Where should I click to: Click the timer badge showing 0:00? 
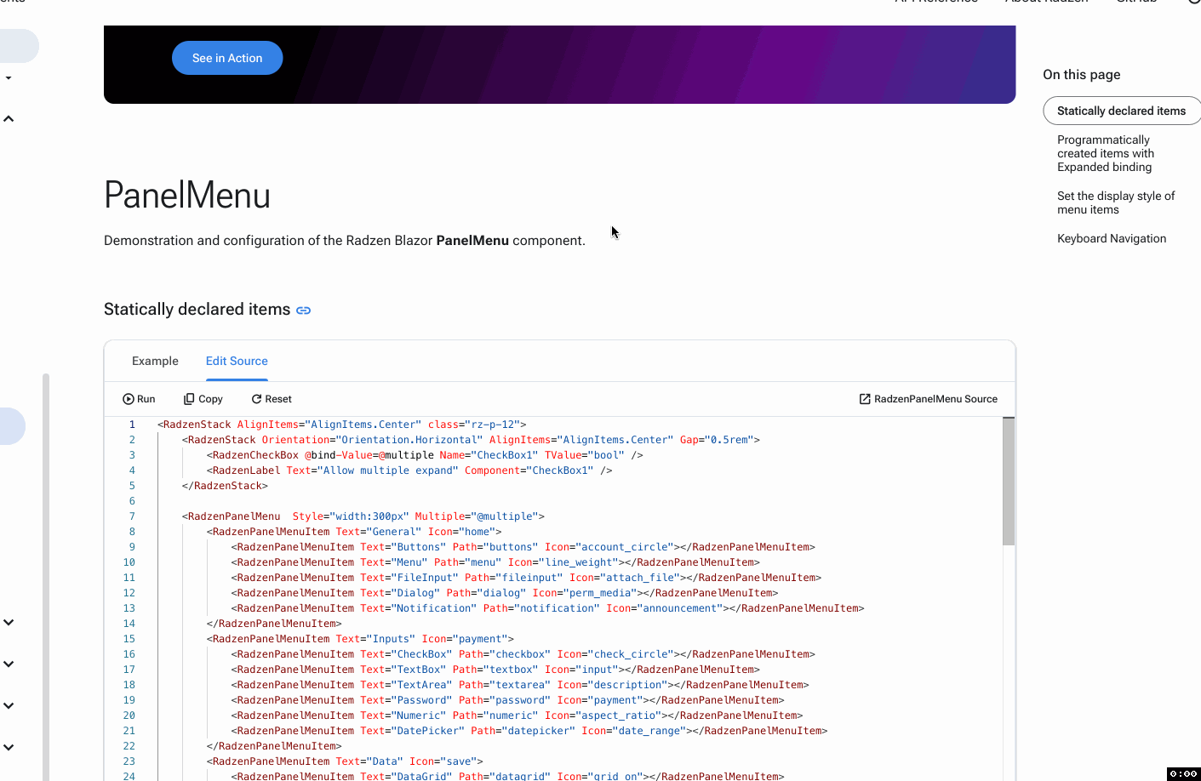[1183, 773]
